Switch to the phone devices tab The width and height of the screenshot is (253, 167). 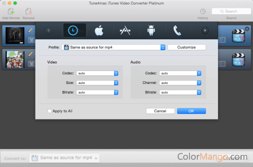(x=177, y=30)
